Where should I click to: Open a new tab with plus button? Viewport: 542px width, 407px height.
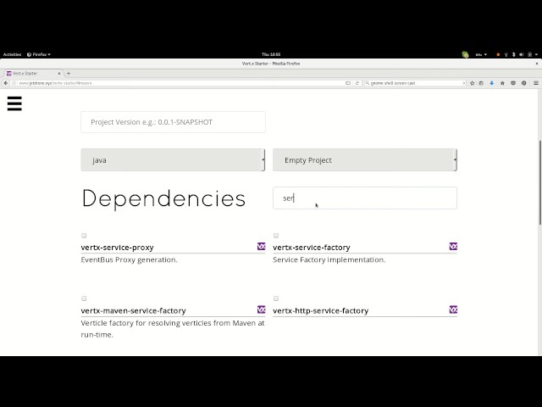[69, 74]
